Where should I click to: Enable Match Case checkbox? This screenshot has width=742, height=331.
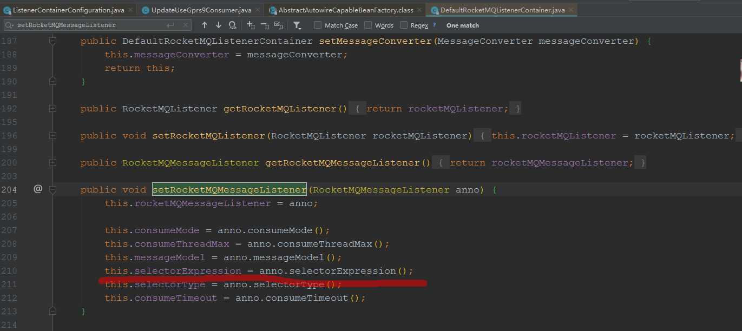[x=318, y=25]
